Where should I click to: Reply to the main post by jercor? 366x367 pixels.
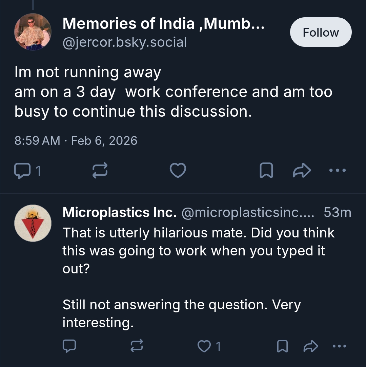pyautogui.click(x=22, y=171)
